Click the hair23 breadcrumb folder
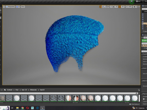 tap(42, 90)
